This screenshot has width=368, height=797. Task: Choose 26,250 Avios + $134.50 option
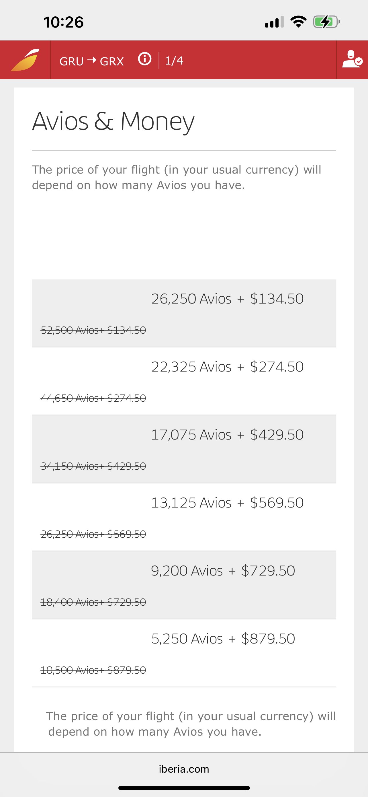point(184,313)
